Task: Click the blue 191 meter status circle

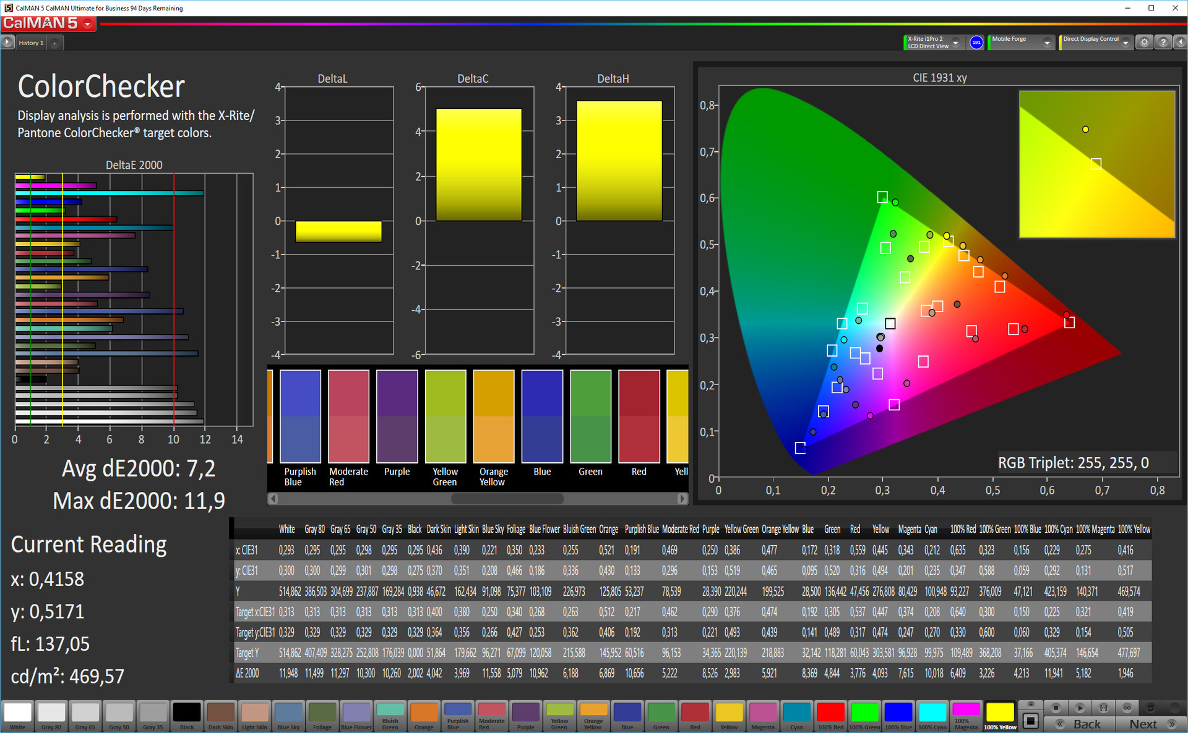Action: (x=976, y=42)
